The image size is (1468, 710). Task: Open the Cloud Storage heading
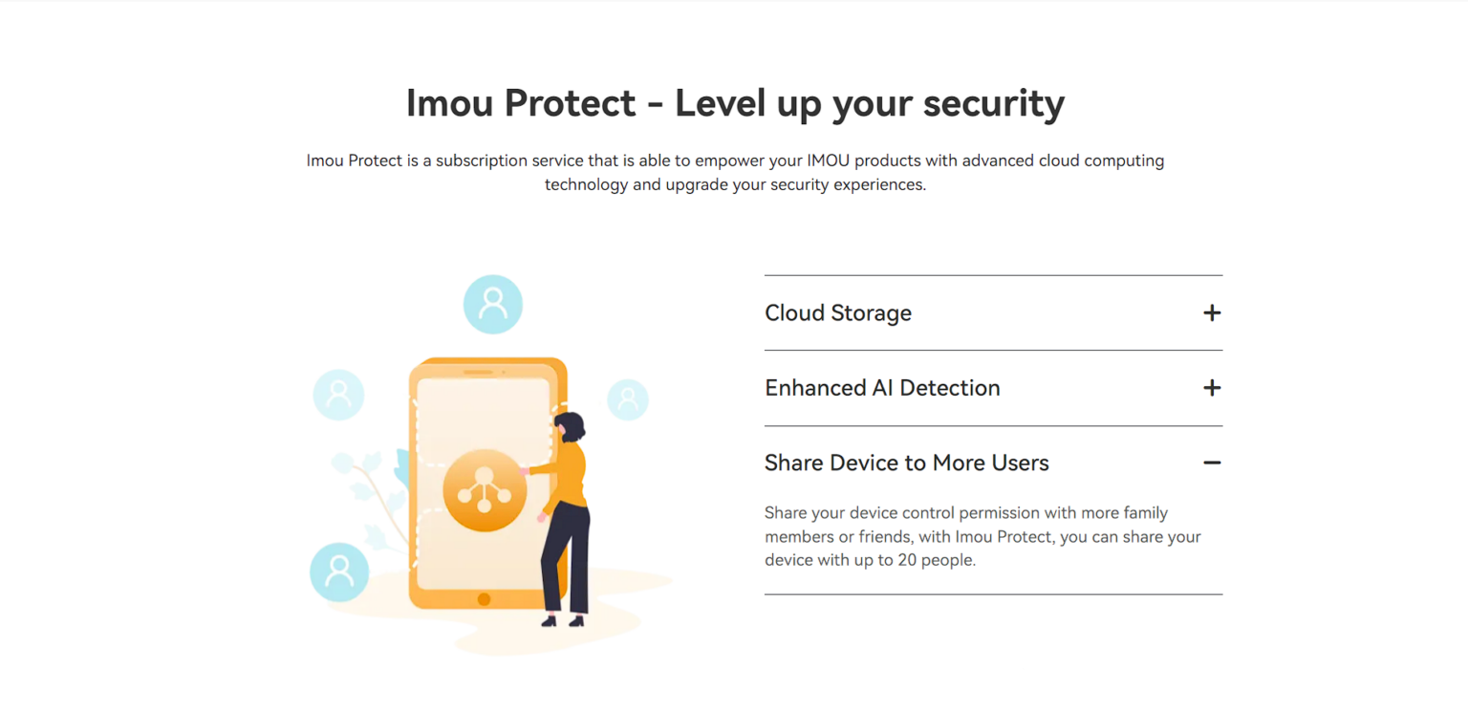(x=838, y=312)
